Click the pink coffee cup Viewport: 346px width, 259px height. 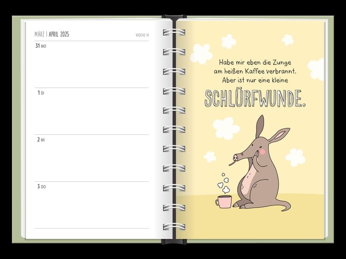tap(224, 201)
